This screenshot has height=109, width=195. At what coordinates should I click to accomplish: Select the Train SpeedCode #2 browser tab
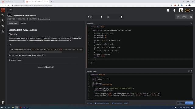(x=37, y=2)
